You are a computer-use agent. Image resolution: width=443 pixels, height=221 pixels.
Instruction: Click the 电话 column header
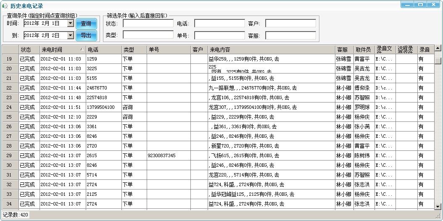click(104, 50)
